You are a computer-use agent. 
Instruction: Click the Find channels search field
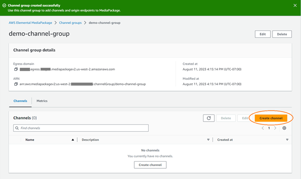click(x=81, y=128)
